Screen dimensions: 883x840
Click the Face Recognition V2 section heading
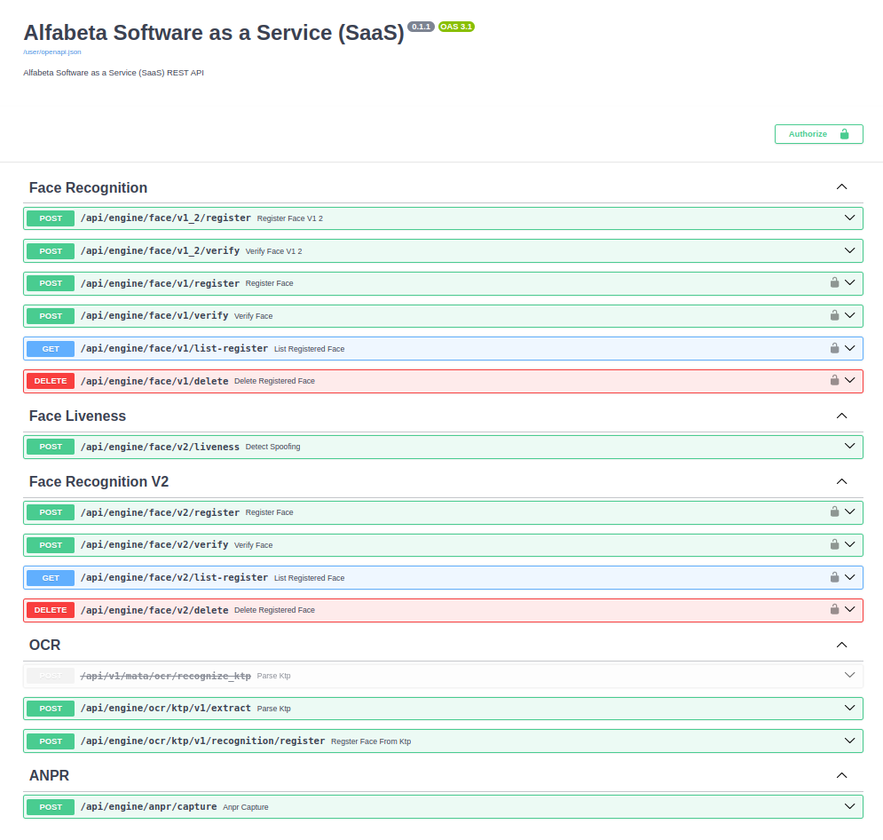pos(99,481)
